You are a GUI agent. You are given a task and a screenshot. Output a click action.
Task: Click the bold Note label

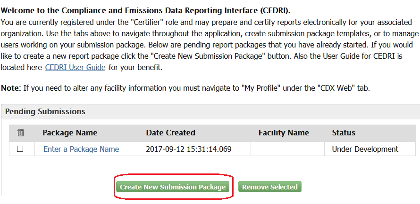9,89
